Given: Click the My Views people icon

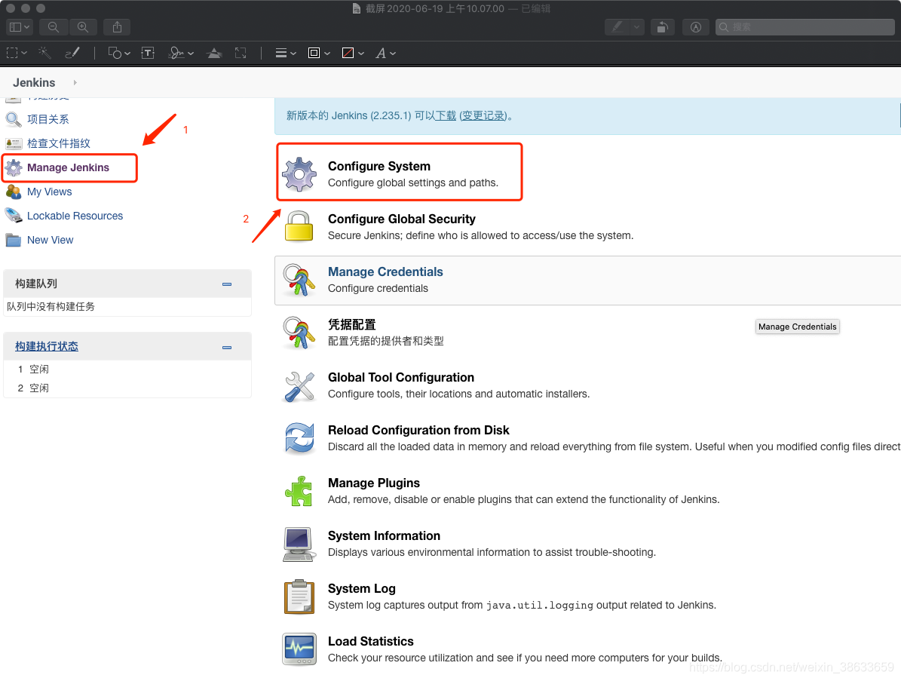Looking at the screenshot, I should [14, 192].
